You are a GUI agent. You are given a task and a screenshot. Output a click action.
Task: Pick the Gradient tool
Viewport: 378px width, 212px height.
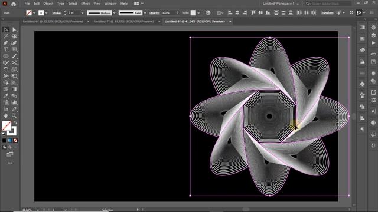14,89
